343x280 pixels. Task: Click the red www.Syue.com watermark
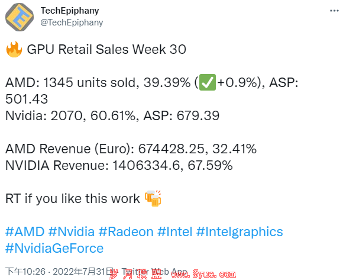203,274
